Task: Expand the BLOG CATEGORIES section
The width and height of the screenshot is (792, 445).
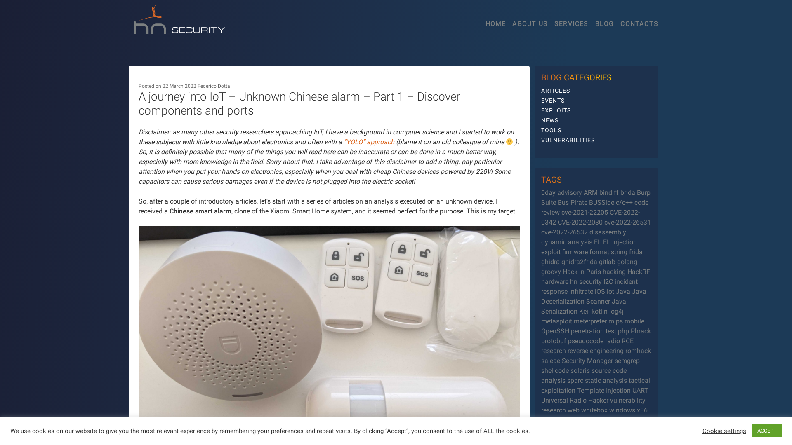Action: 577,77
